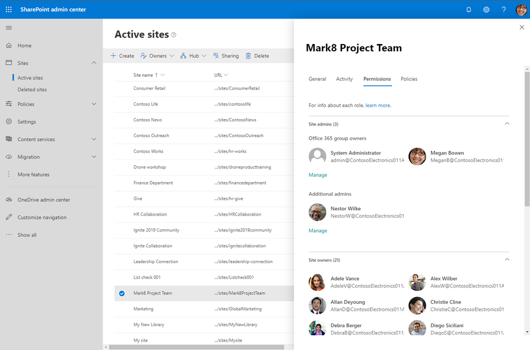Open the Owners dropdown menu
530x350 pixels.
[157, 56]
